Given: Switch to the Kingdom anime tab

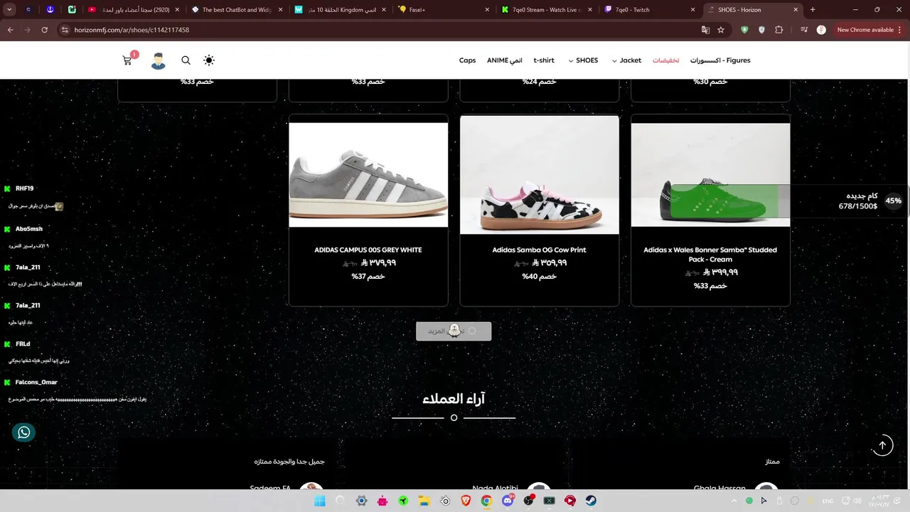Looking at the screenshot, I should [340, 10].
